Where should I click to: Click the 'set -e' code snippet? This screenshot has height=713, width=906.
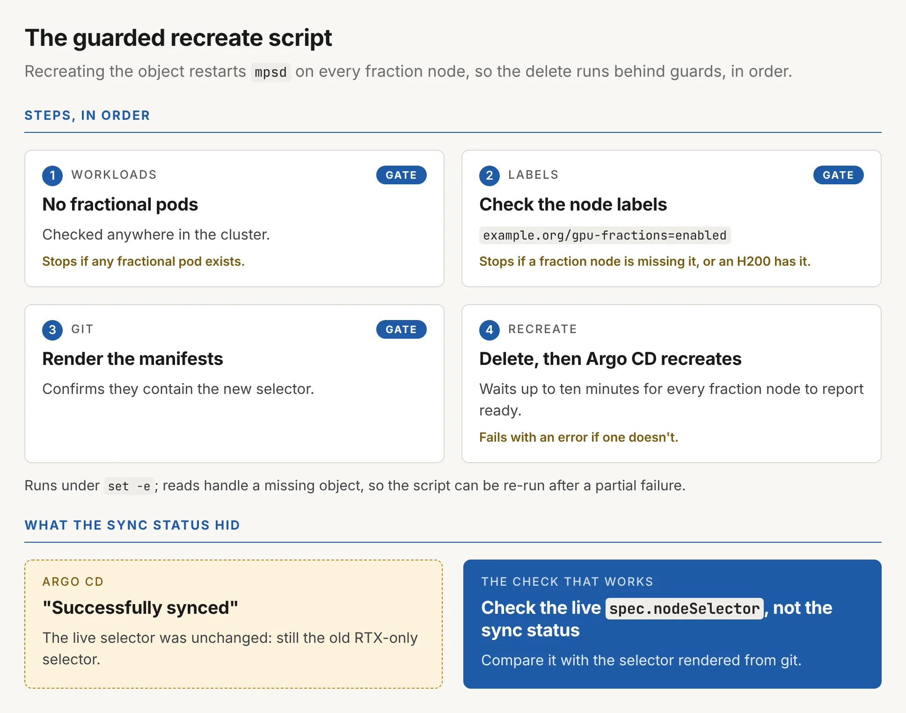pos(129,487)
